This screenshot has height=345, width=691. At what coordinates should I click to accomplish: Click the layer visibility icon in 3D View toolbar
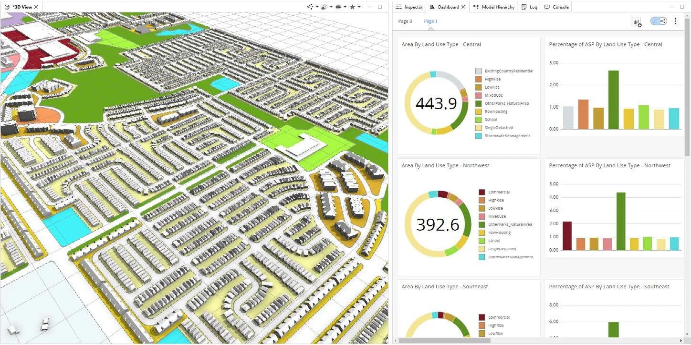(x=324, y=7)
